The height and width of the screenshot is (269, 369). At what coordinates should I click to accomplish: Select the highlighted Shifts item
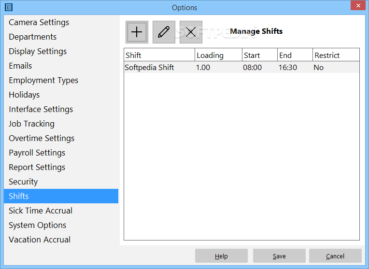click(x=61, y=196)
